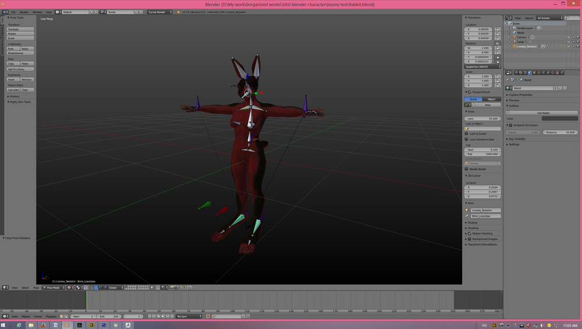Enable the Ambient Occlusion checkbox
The image size is (582, 329).
(510, 125)
